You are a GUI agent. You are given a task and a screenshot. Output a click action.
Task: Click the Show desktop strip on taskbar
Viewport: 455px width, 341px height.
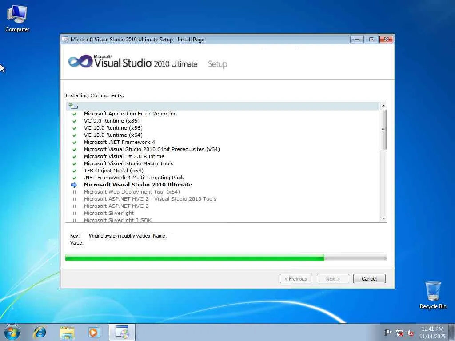[452, 332]
